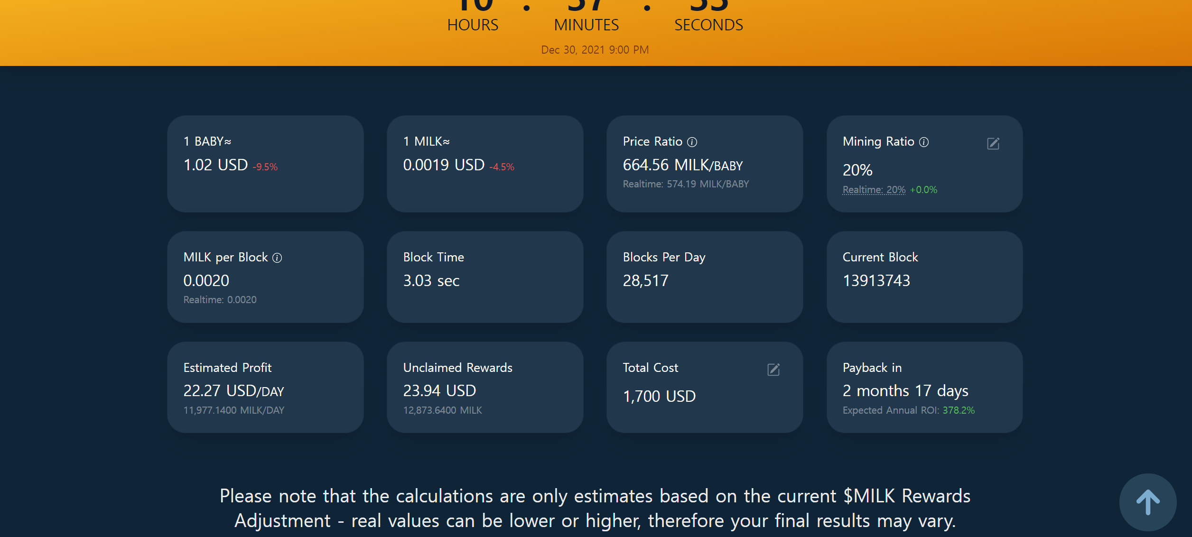
Task: Click the 1,700 USD total cost value
Action: click(x=659, y=396)
